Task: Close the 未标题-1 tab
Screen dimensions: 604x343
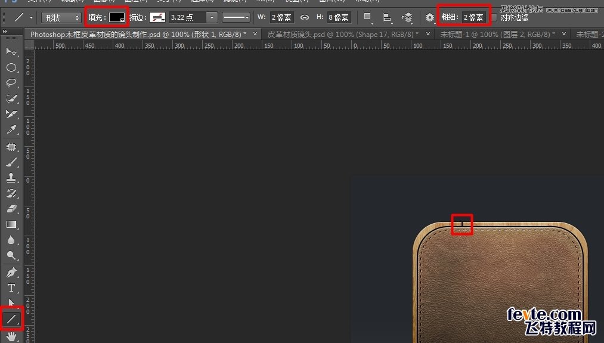Action: point(564,34)
